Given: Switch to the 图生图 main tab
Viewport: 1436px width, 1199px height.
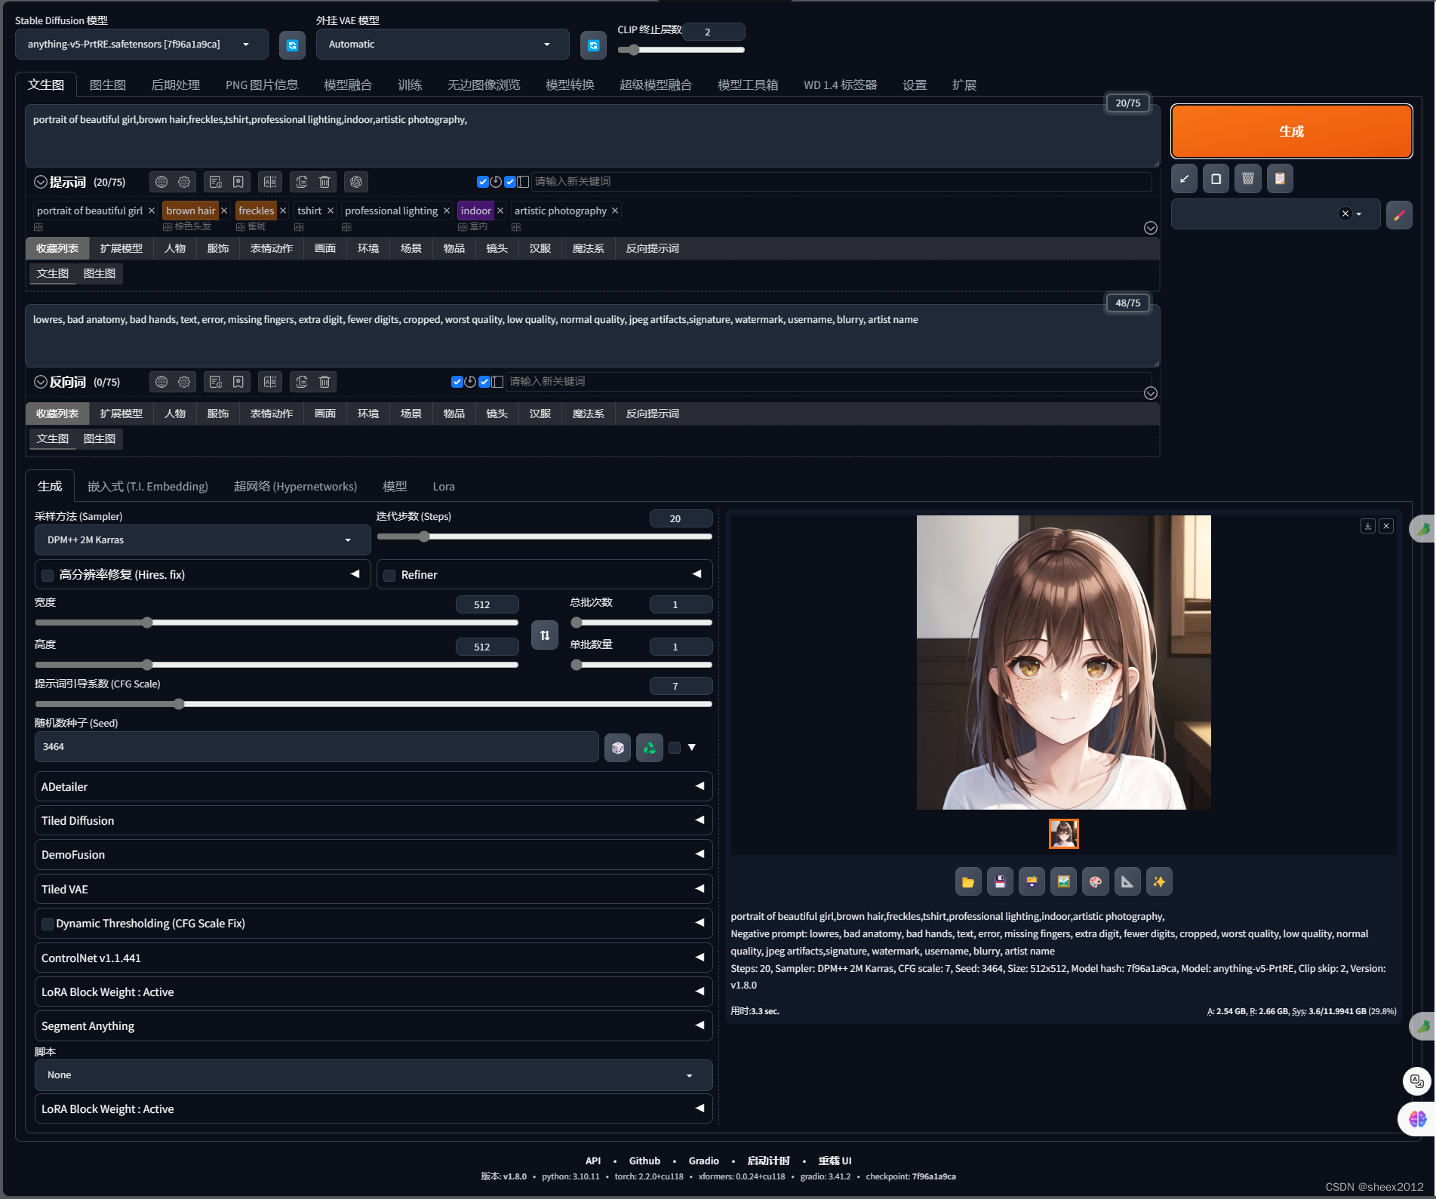Looking at the screenshot, I should coord(107,85).
